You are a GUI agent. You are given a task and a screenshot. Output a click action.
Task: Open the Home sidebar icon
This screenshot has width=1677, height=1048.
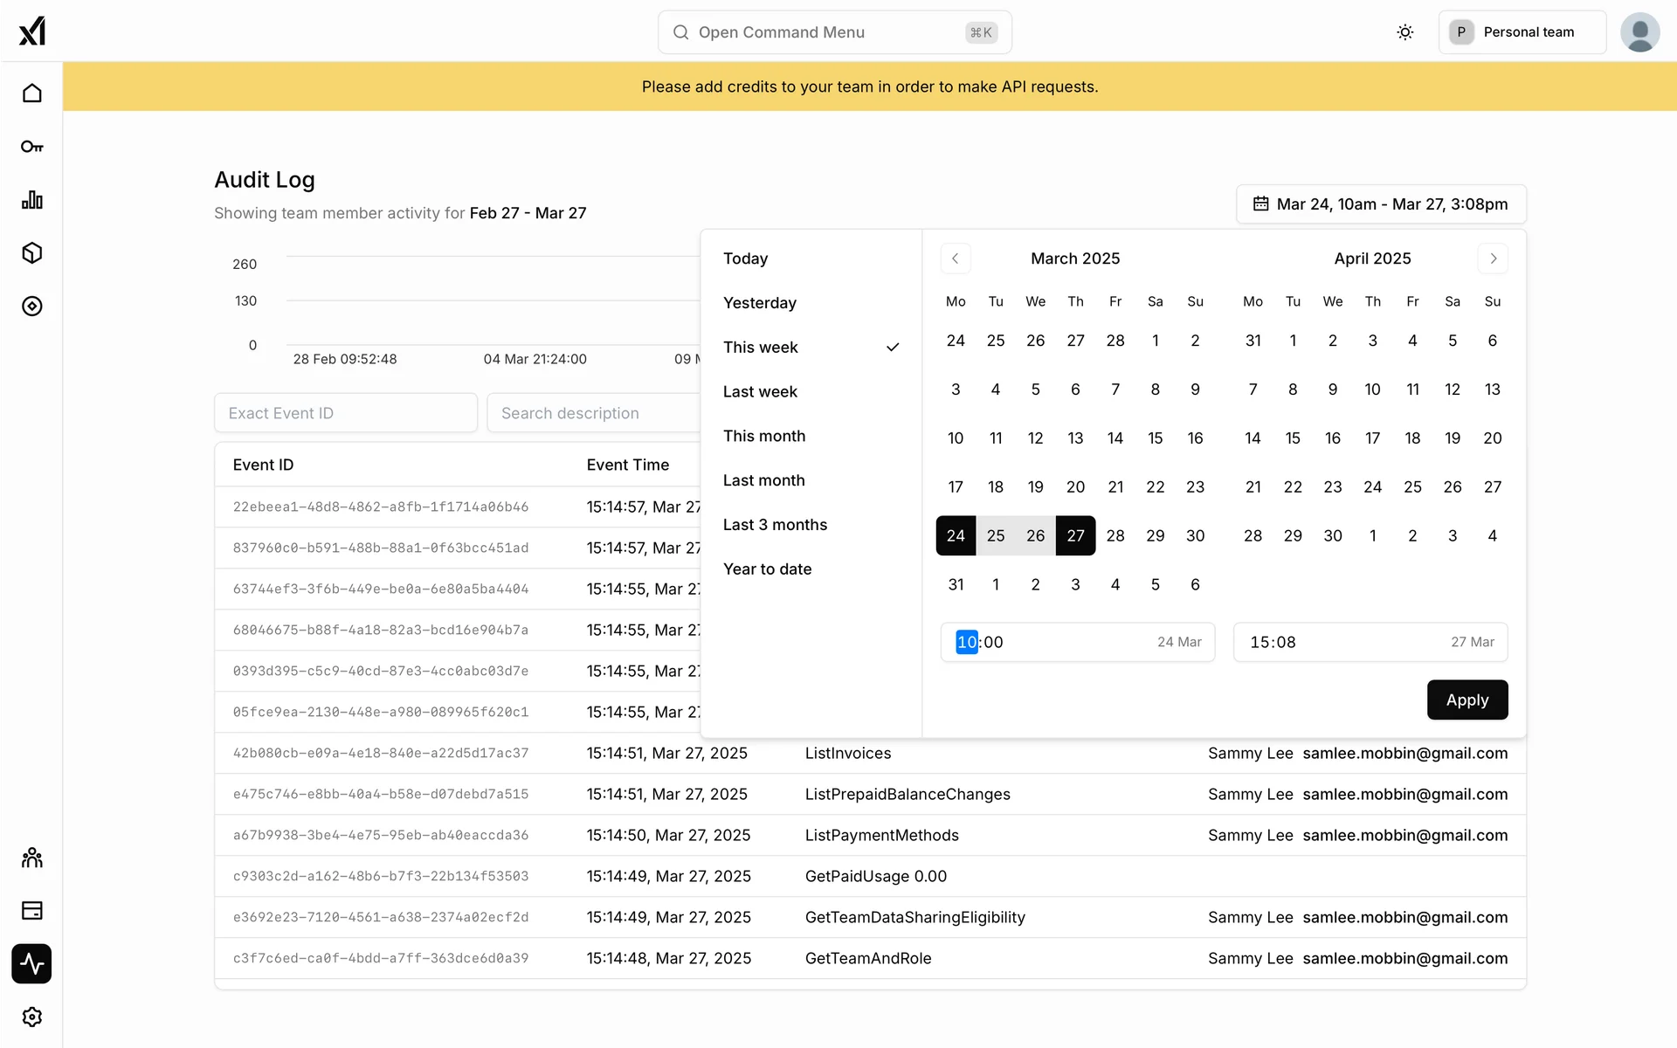pos(32,93)
